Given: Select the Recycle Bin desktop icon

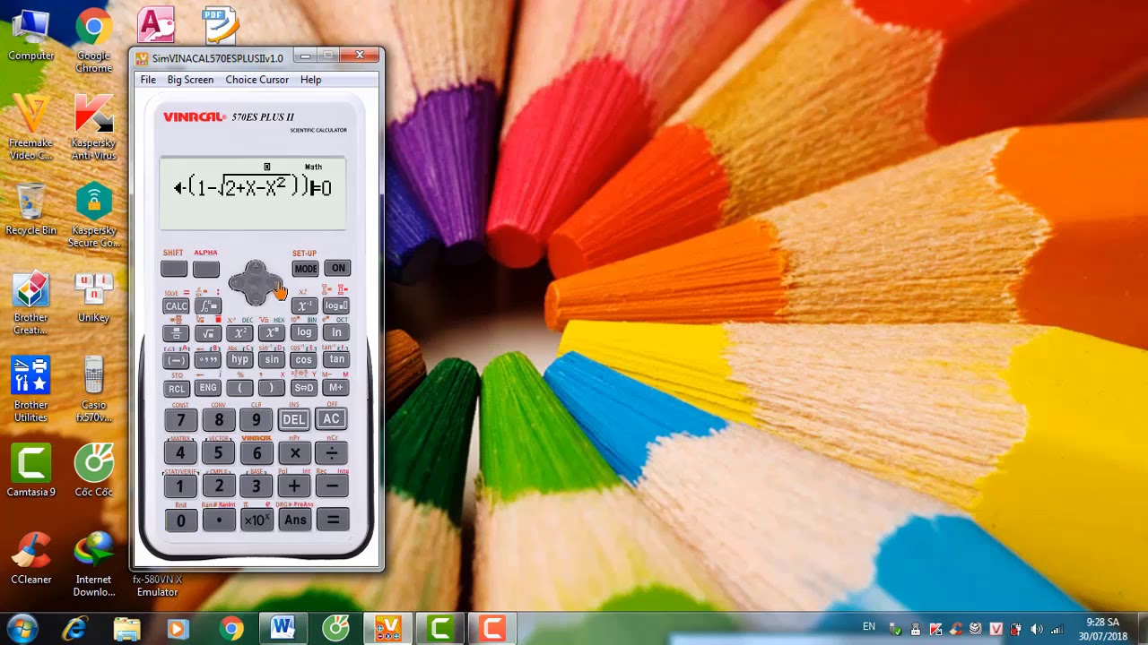Looking at the screenshot, I should (31, 210).
